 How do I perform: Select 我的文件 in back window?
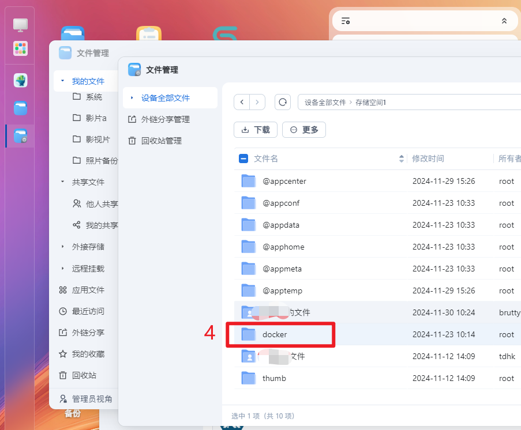(x=88, y=81)
